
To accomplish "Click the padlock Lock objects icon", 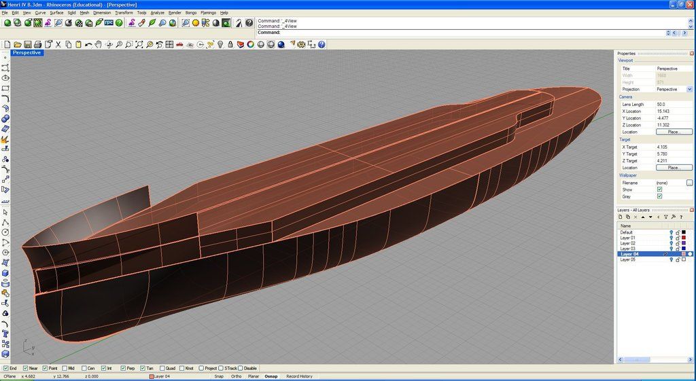I will [x=230, y=44].
